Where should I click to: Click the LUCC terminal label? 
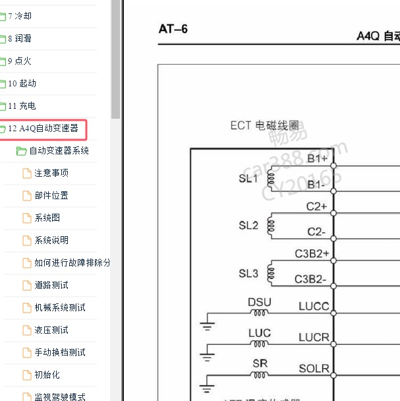[x=314, y=307]
